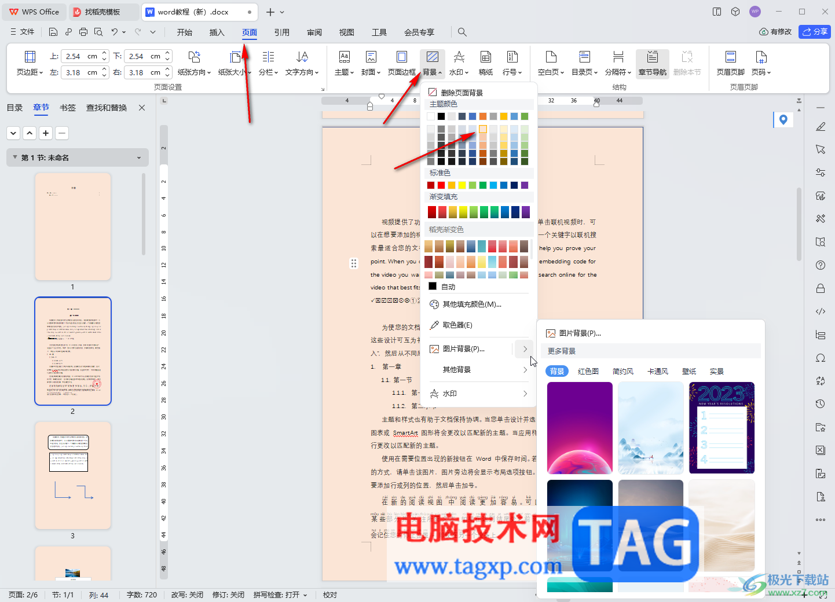Switch to the 视图 ribbon tab

(x=347, y=32)
